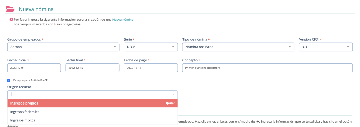Click the Tipo de nómina label
This screenshot has width=360, height=127.
[x=195, y=39]
